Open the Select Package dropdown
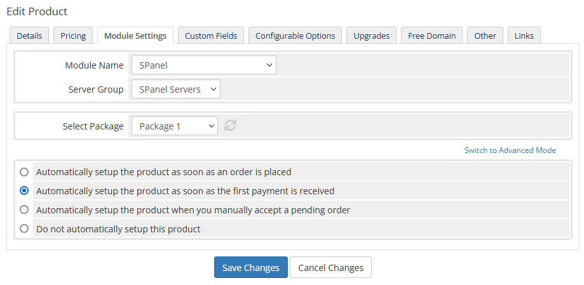This screenshot has width=584, height=285. click(175, 126)
